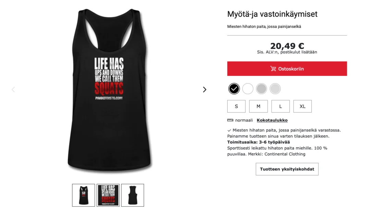
Task: View the front tank top thumbnail
Action: click(x=83, y=195)
